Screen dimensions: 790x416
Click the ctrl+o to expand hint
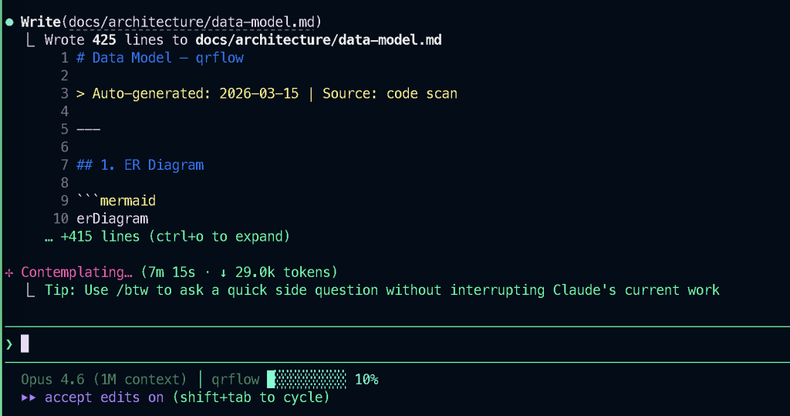(220, 236)
